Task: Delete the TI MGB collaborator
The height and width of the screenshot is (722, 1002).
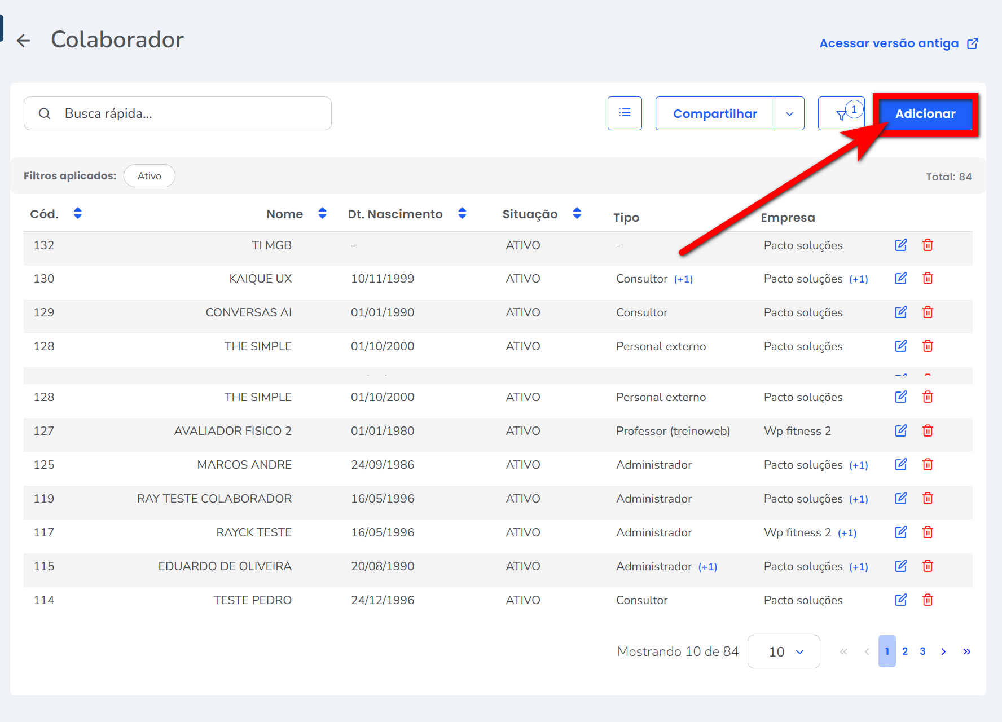Action: tap(928, 245)
